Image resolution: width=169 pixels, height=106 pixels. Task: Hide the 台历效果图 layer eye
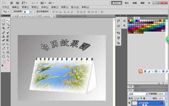pos(129,103)
